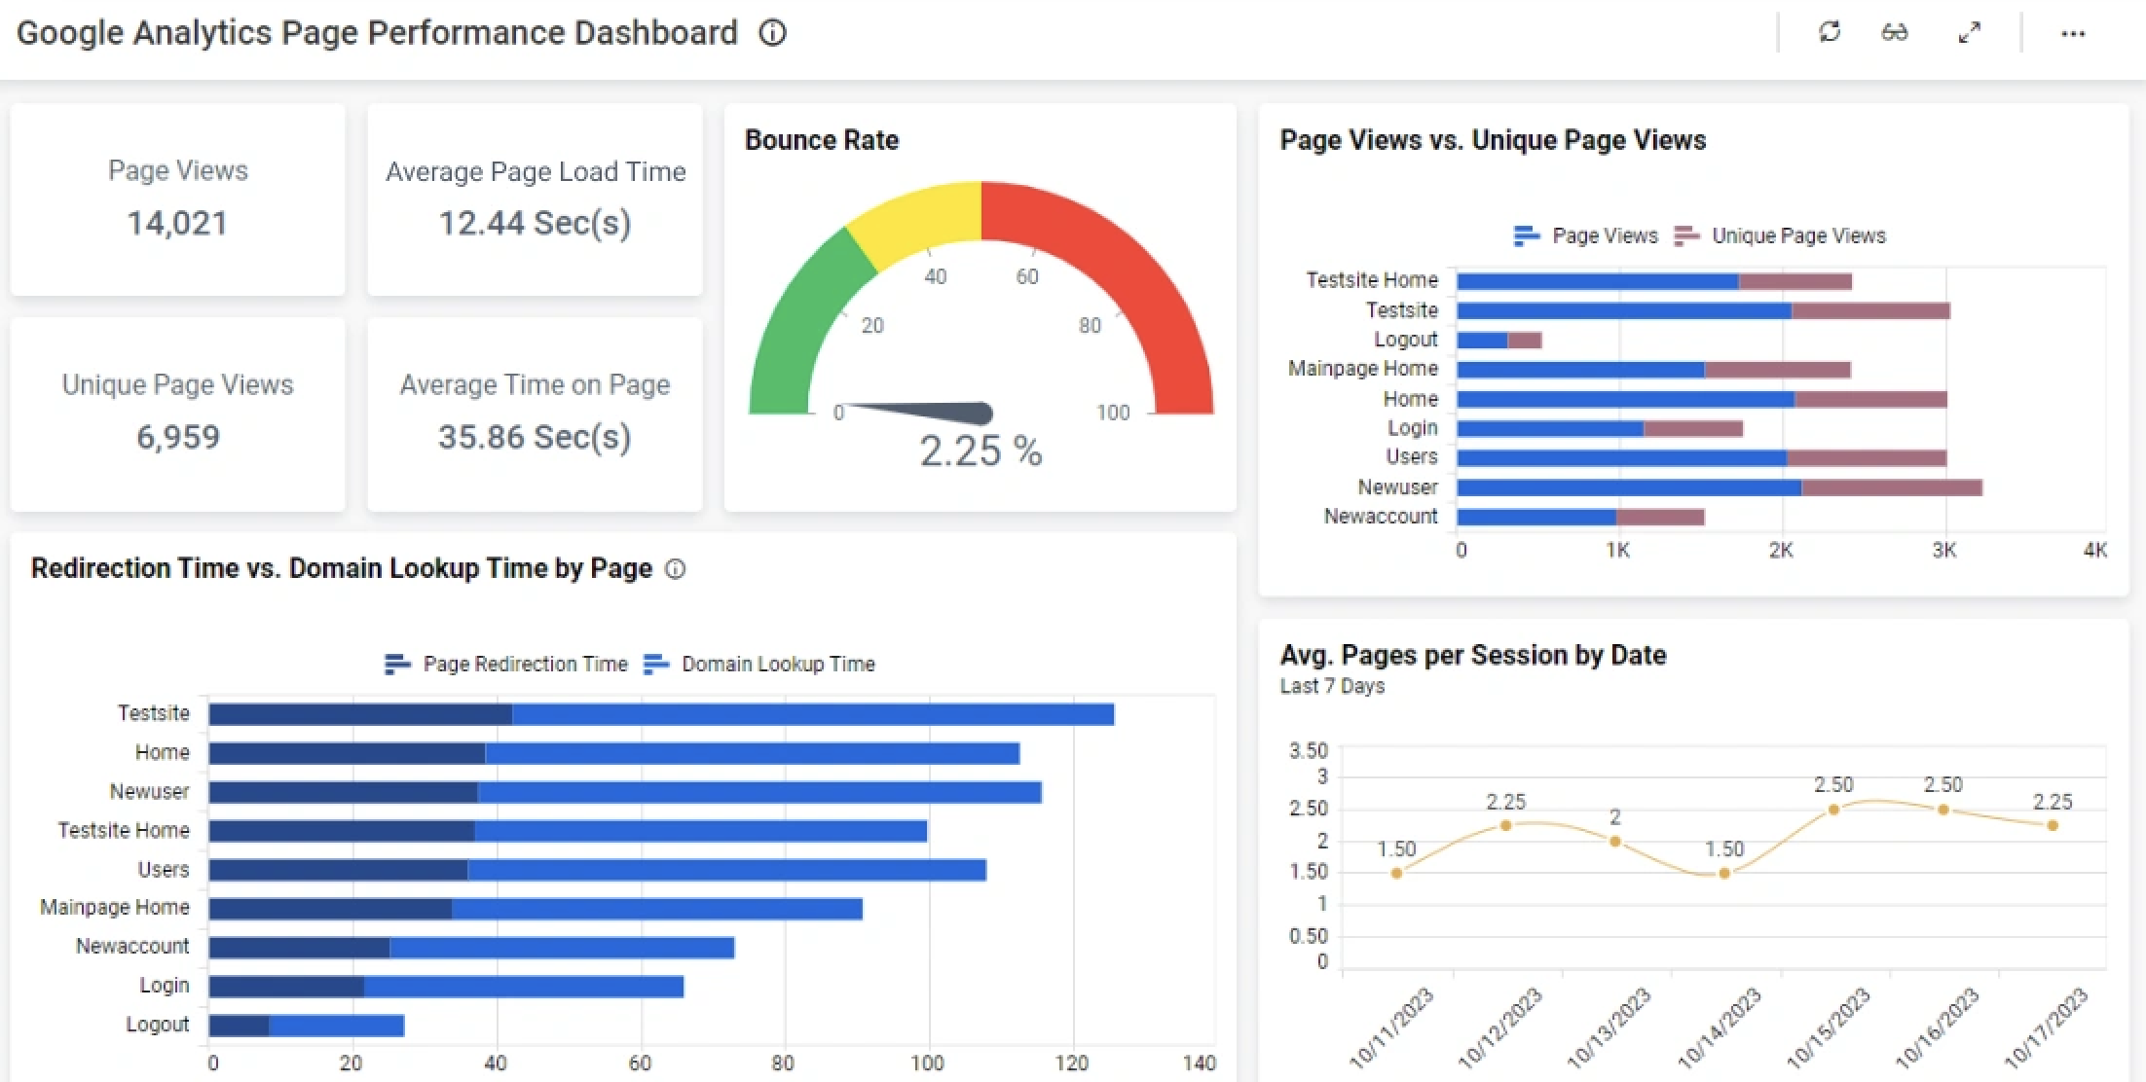Expand dashboard to full screen

(1969, 33)
